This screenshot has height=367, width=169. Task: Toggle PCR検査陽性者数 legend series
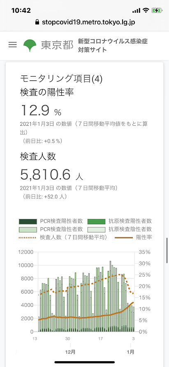pos(51,221)
